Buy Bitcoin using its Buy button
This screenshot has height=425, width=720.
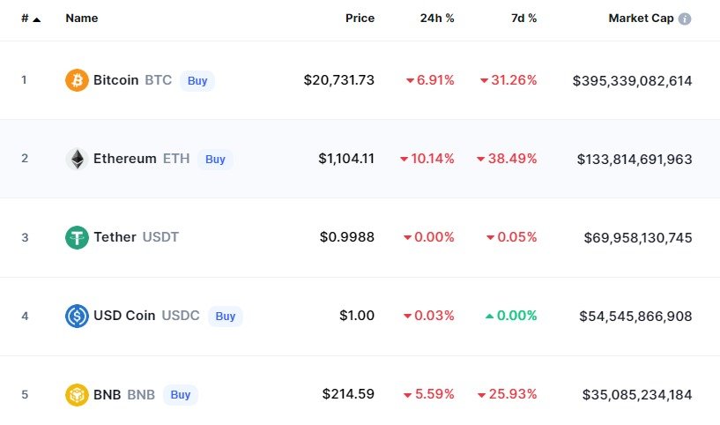tap(197, 80)
